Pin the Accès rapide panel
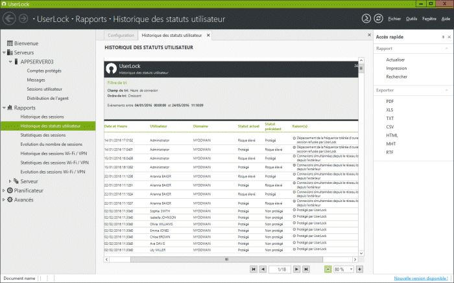 click(x=443, y=37)
